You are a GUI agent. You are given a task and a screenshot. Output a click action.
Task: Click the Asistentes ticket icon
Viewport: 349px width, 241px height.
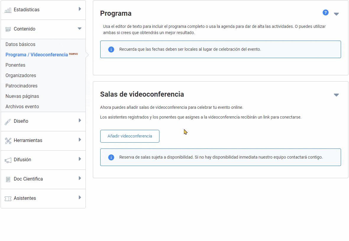8,199
